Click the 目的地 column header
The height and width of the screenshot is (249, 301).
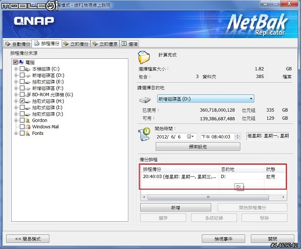pos(241,169)
